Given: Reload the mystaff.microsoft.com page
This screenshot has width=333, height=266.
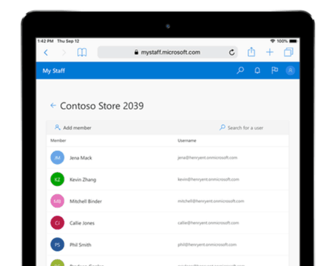Looking at the screenshot, I should pyautogui.click(x=232, y=52).
